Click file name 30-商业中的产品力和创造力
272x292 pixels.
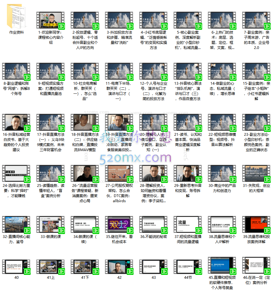click(x=222, y=188)
